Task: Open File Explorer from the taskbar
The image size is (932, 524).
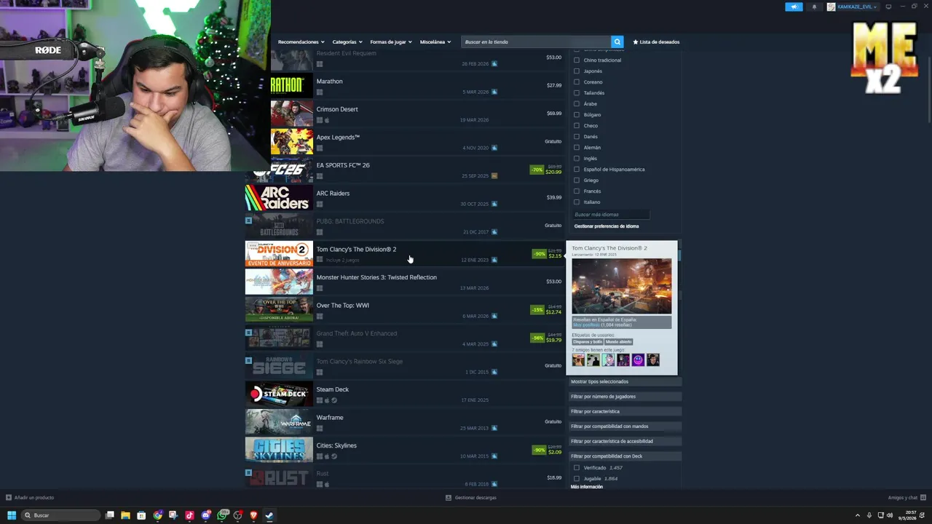Action: 125,515
